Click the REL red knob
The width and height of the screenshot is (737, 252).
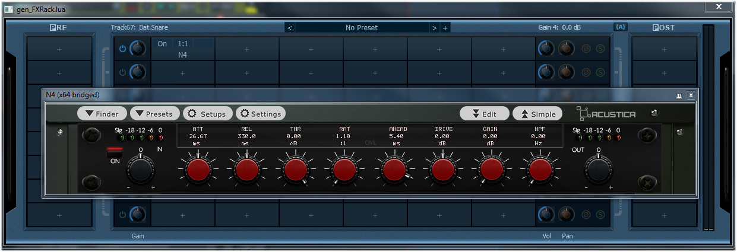point(246,170)
